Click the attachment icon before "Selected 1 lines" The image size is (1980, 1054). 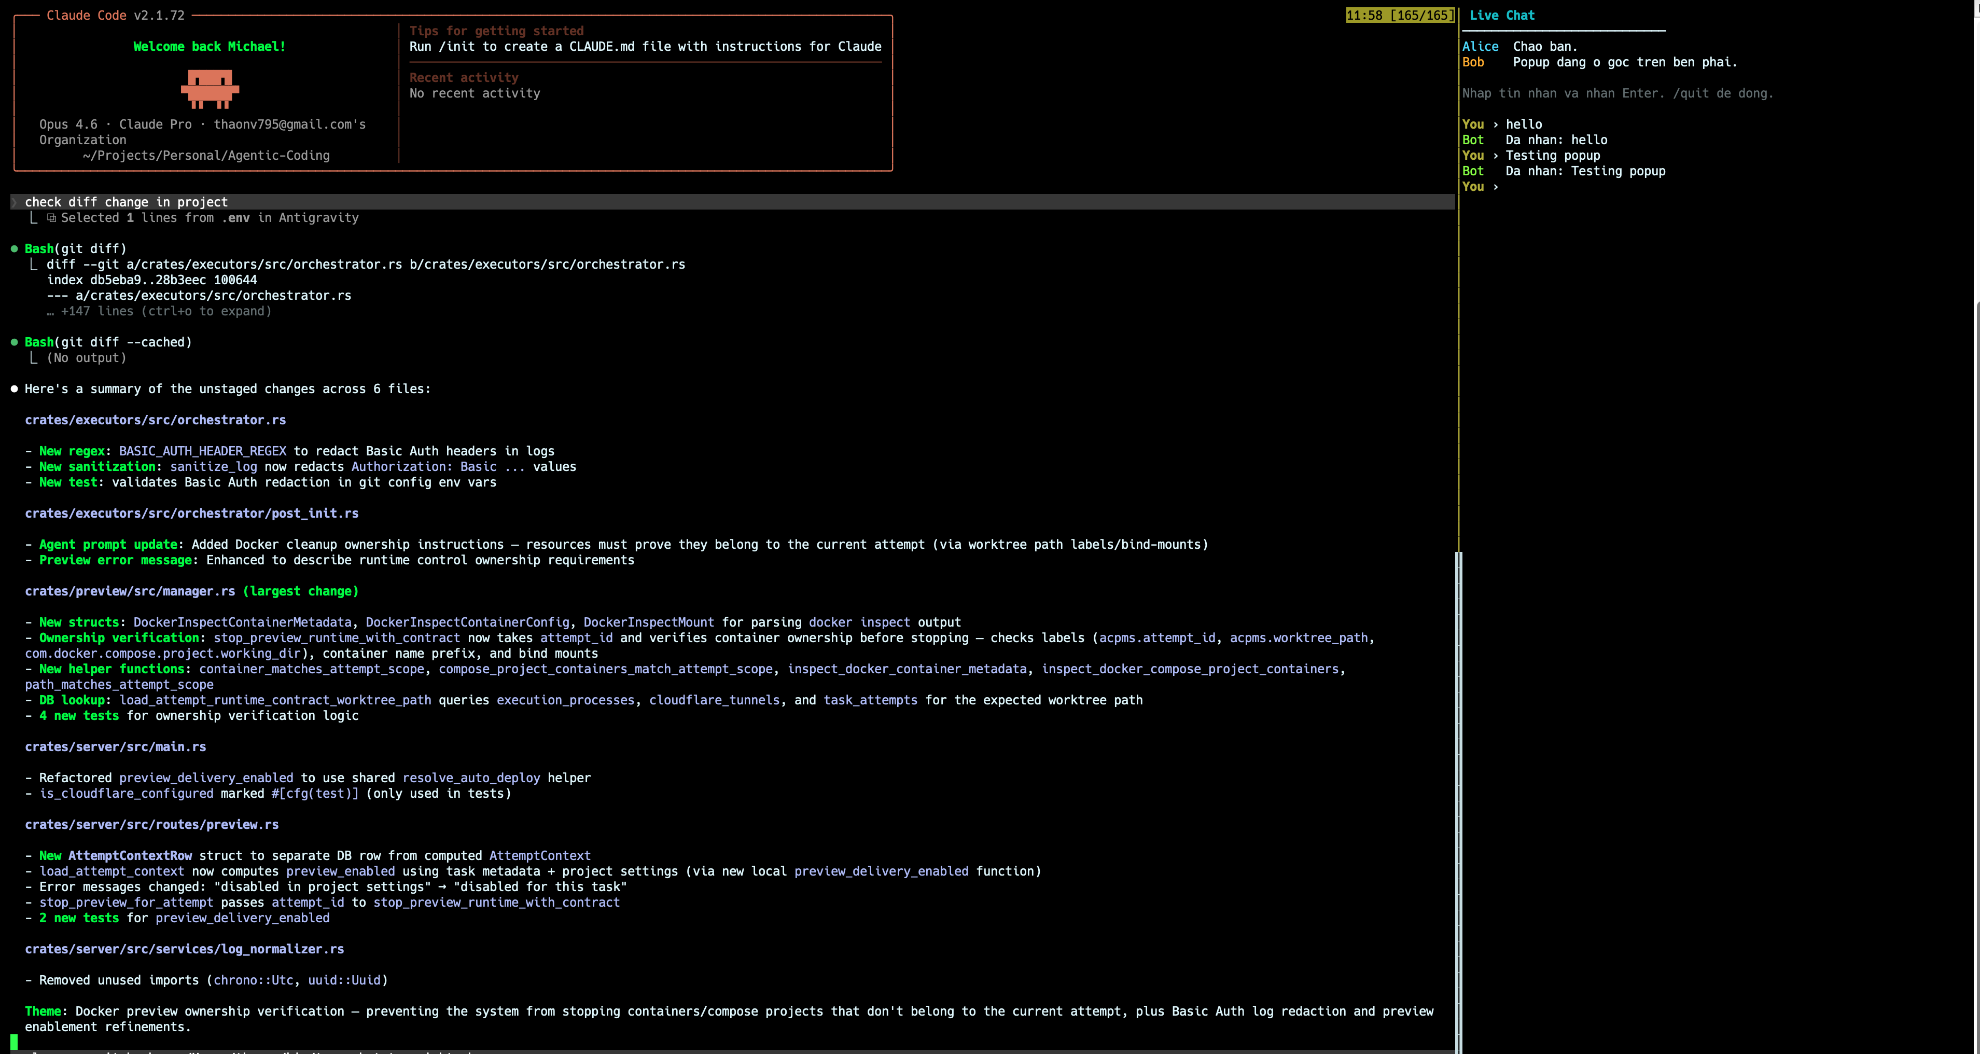(x=51, y=217)
